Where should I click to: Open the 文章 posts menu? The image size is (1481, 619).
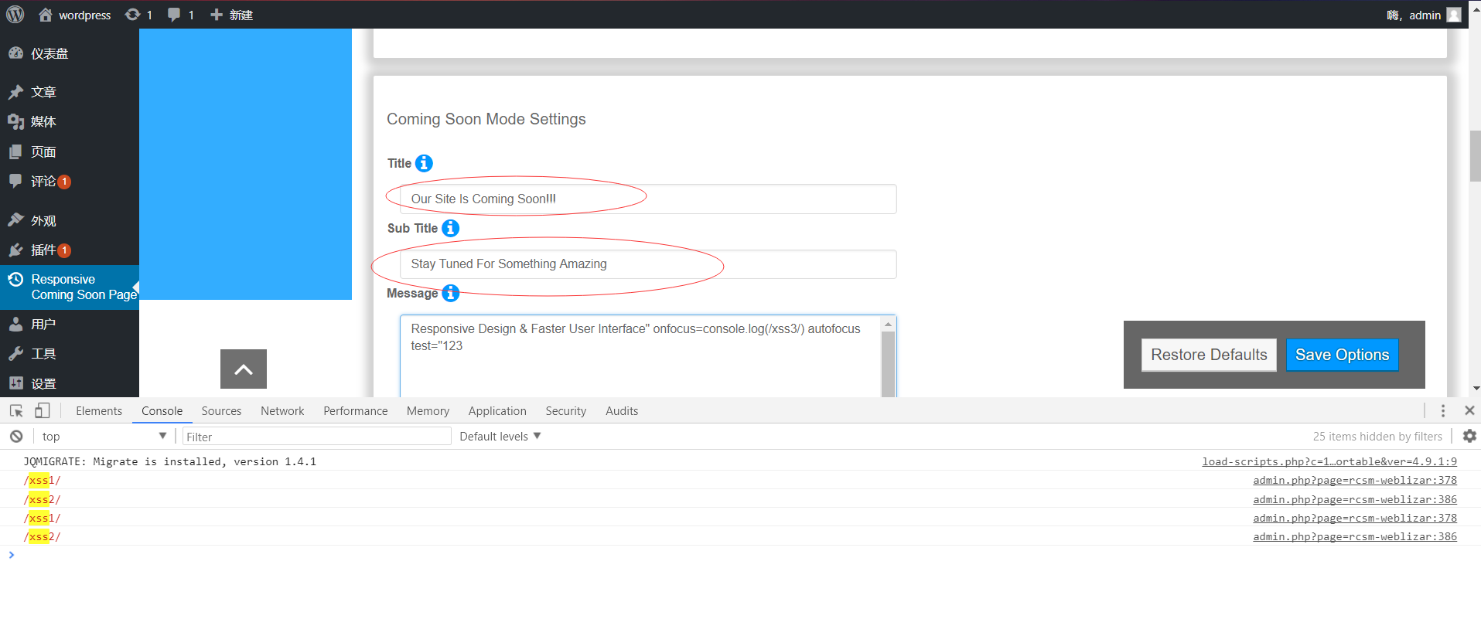click(70, 92)
